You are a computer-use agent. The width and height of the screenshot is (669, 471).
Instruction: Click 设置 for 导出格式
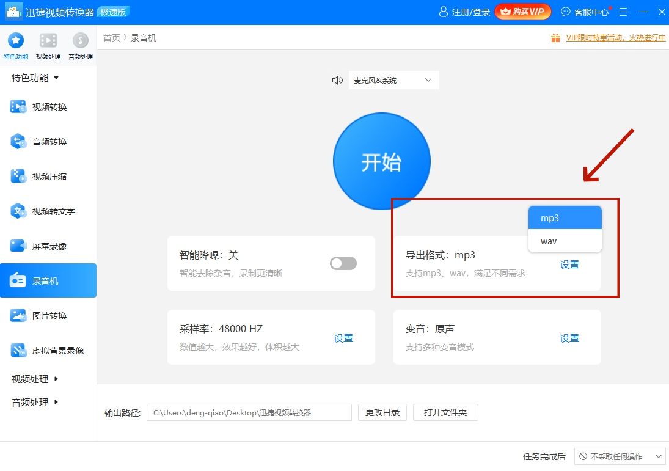coord(569,265)
